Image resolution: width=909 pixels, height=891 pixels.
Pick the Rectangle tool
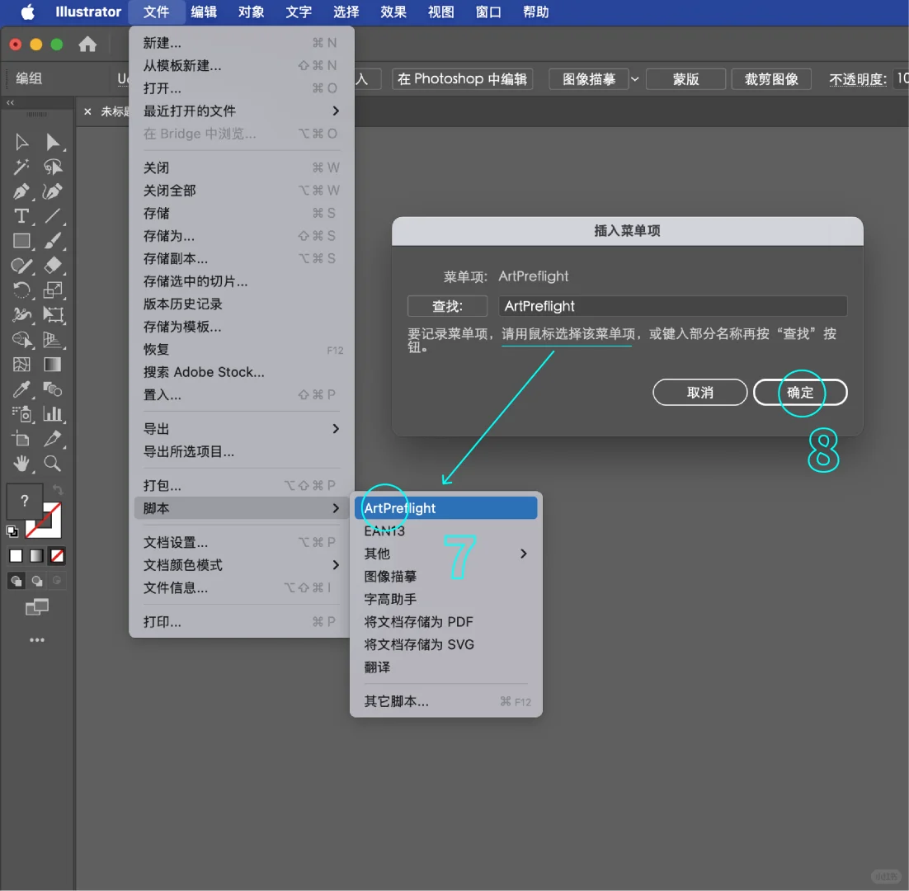21,241
